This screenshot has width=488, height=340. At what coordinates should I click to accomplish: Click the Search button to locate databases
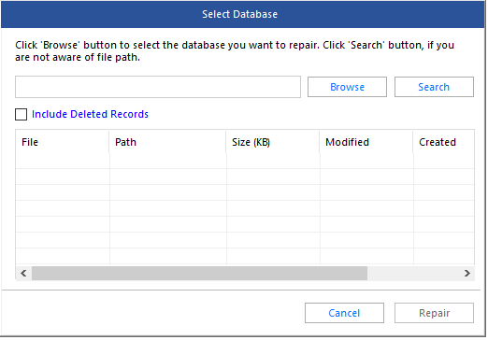point(434,87)
